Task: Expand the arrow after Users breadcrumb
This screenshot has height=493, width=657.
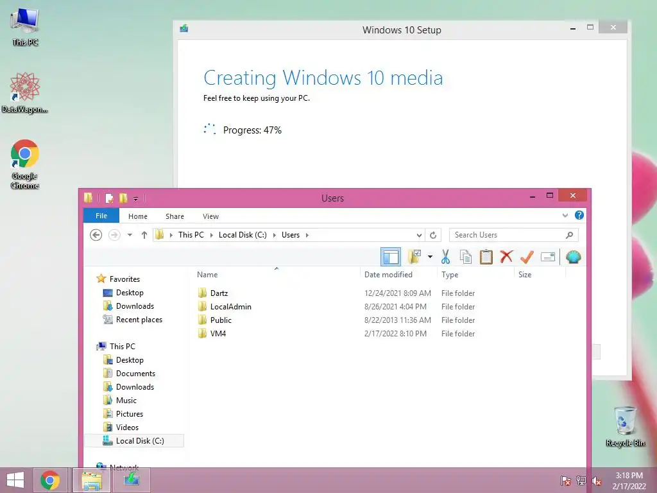Action: click(x=307, y=235)
